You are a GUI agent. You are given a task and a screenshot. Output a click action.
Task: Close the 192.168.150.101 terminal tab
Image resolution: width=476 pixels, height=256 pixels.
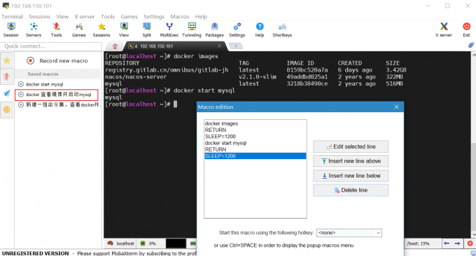coord(220,46)
